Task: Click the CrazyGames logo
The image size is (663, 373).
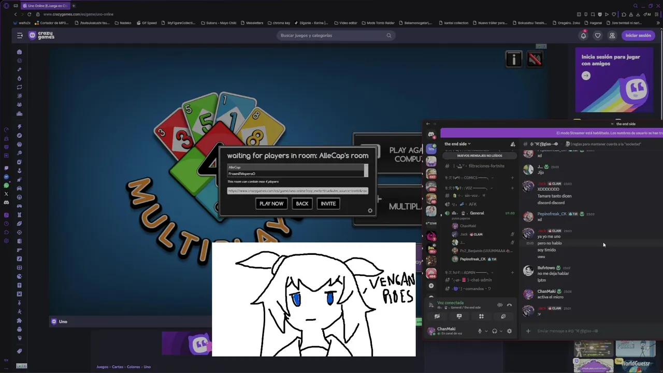Action: pos(41,35)
